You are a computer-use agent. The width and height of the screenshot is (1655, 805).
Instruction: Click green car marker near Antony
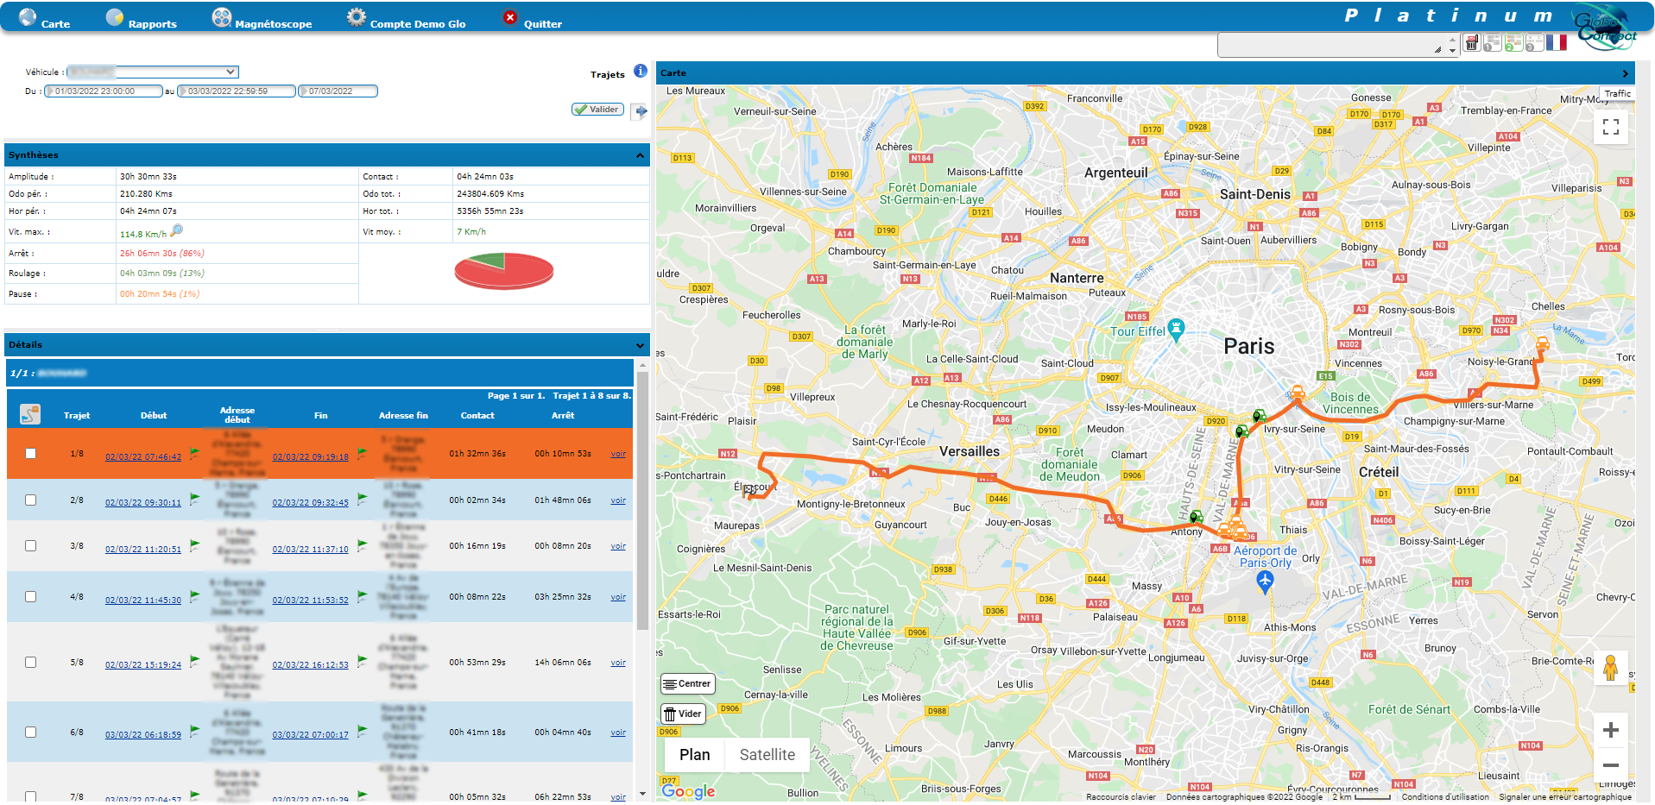coord(1196,518)
